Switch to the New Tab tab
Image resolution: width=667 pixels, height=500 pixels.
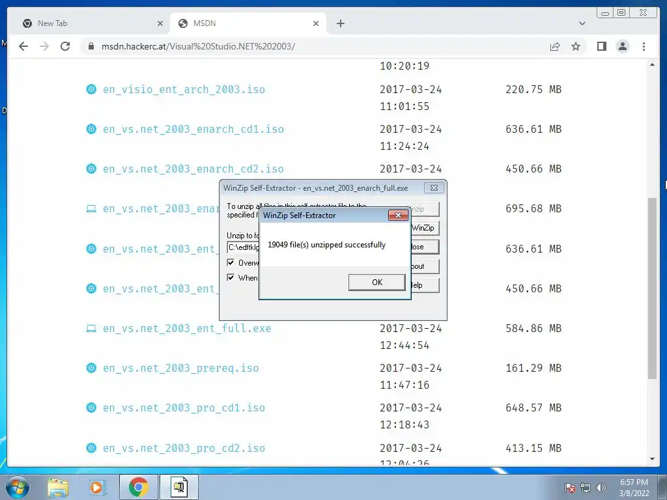pyautogui.click(x=92, y=23)
